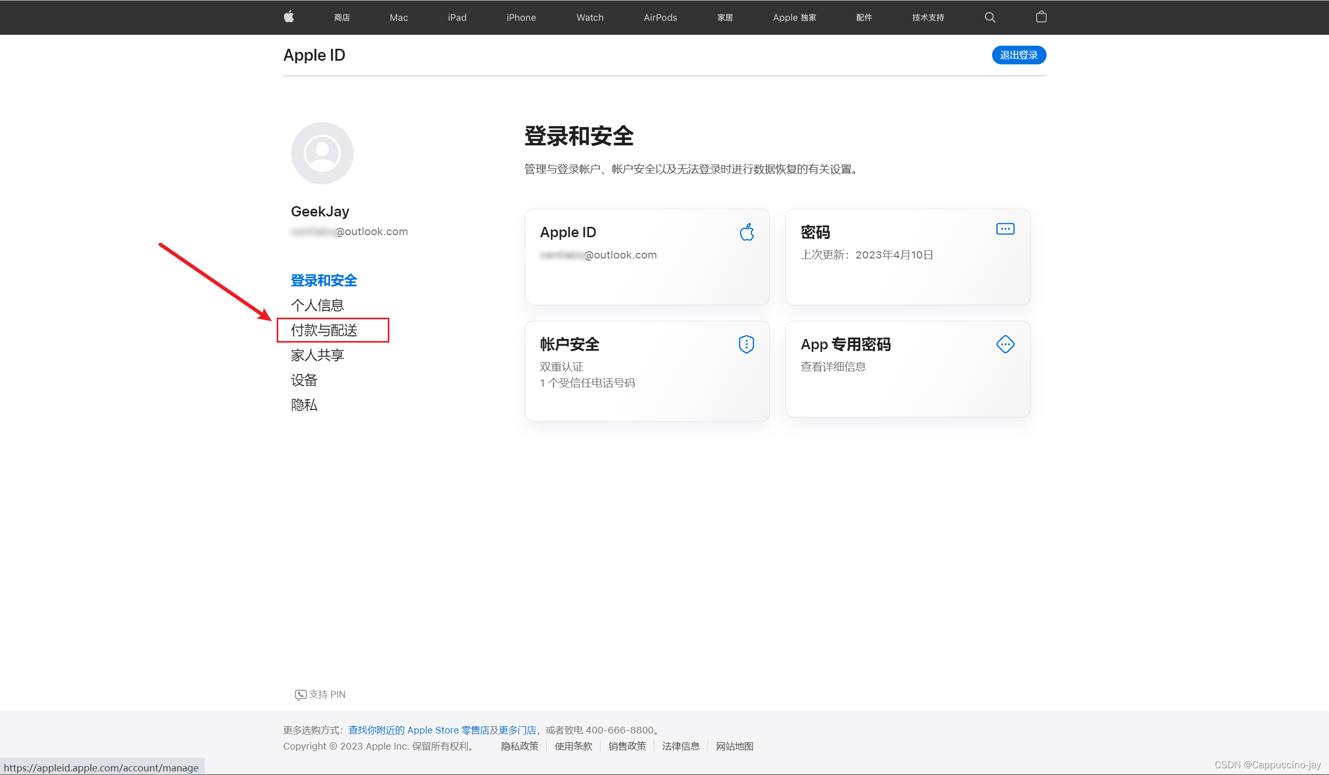The width and height of the screenshot is (1329, 775).
Task: Click trusted phone number in account security
Action: point(588,383)
